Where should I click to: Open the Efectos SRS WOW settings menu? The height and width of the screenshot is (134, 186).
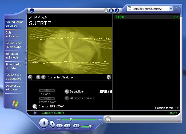pyautogui.click(x=35, y=106)
